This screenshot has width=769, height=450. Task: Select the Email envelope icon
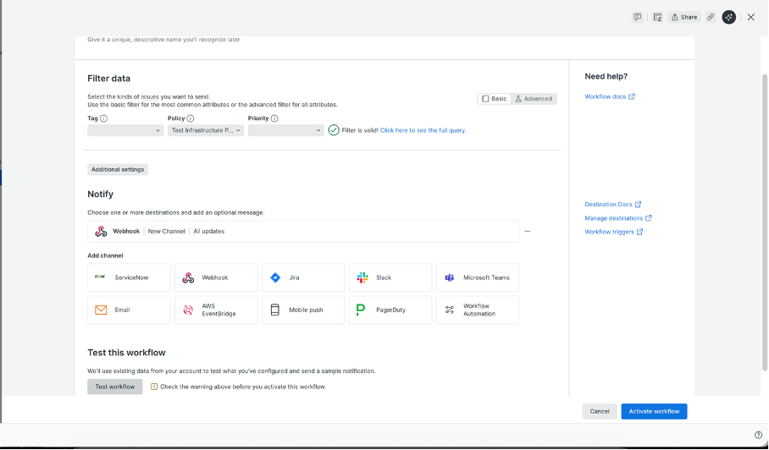tap(101, 310)
